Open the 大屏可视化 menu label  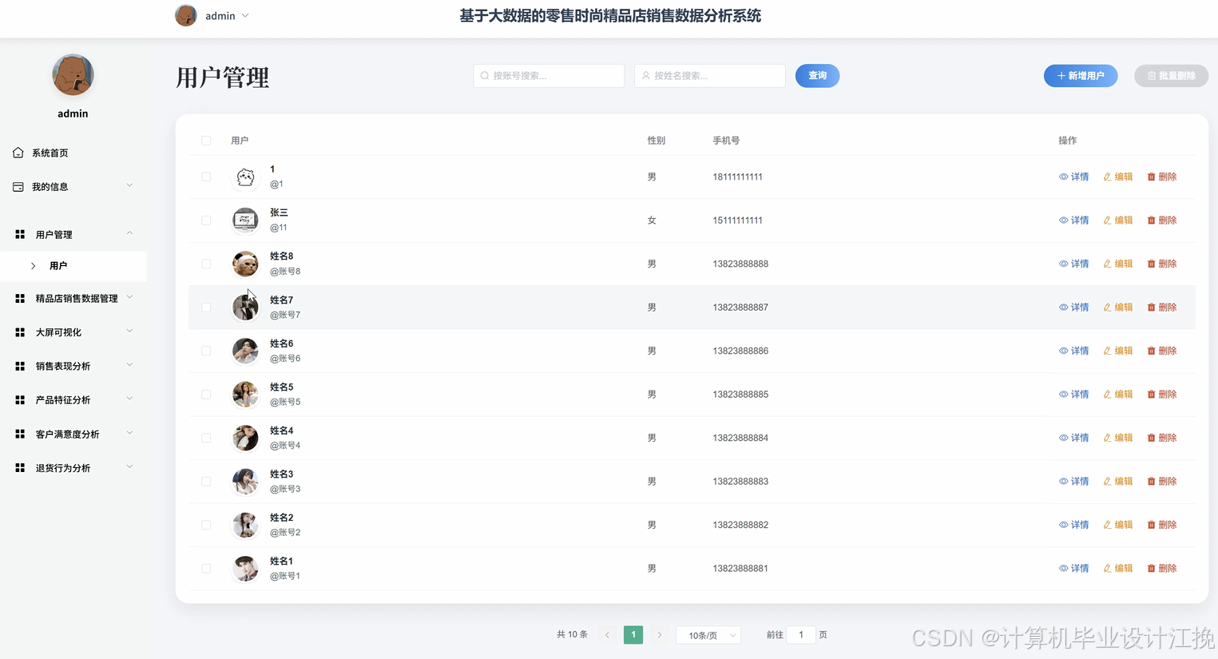58,332
